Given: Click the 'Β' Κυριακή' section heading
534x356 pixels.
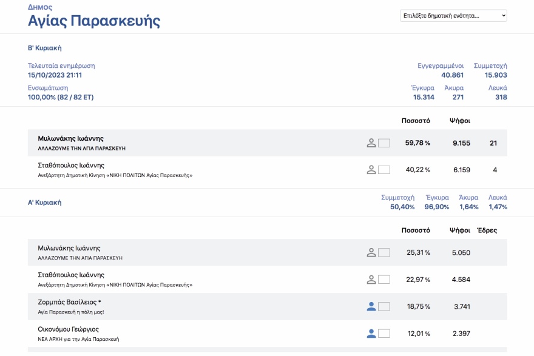Looking at the screenshot, I should [x=44, y=48].
